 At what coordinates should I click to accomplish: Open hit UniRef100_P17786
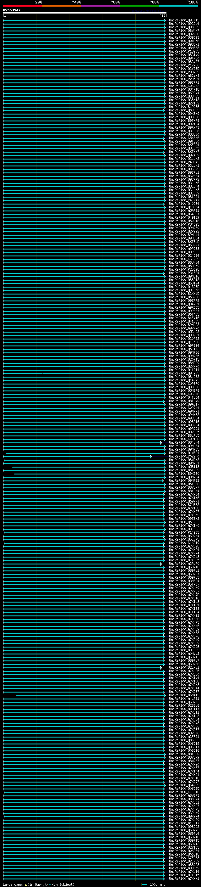tap(184, 65)
